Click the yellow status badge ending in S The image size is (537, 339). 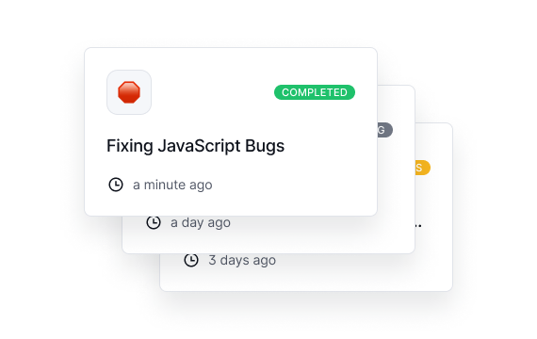click(423, 168)
